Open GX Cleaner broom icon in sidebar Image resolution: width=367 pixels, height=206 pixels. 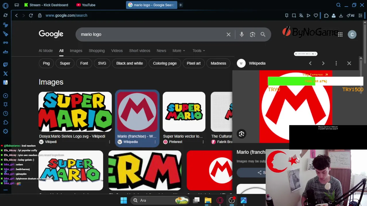tap(5, 34)
